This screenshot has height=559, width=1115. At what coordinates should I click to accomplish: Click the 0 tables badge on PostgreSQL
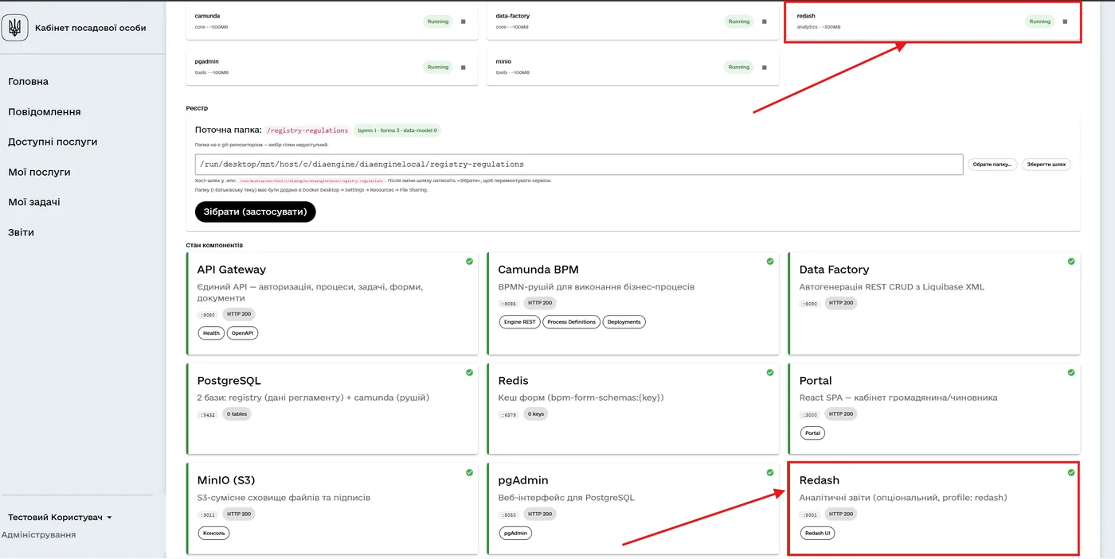point(237,414)
